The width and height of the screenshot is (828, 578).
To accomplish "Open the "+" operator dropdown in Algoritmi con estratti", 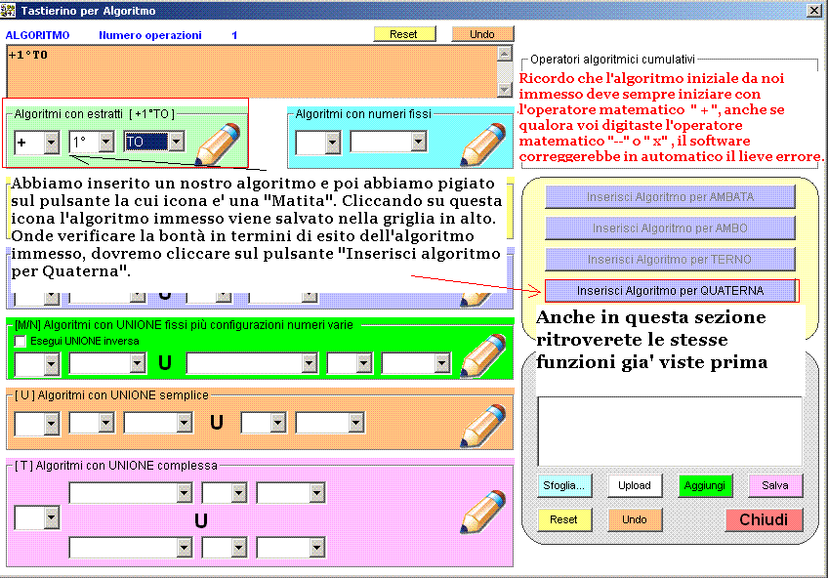I will (x=51, y=142).
